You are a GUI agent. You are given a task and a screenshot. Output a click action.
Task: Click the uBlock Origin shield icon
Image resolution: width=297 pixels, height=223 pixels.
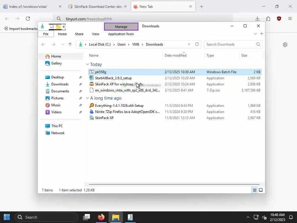coord(279,19)
